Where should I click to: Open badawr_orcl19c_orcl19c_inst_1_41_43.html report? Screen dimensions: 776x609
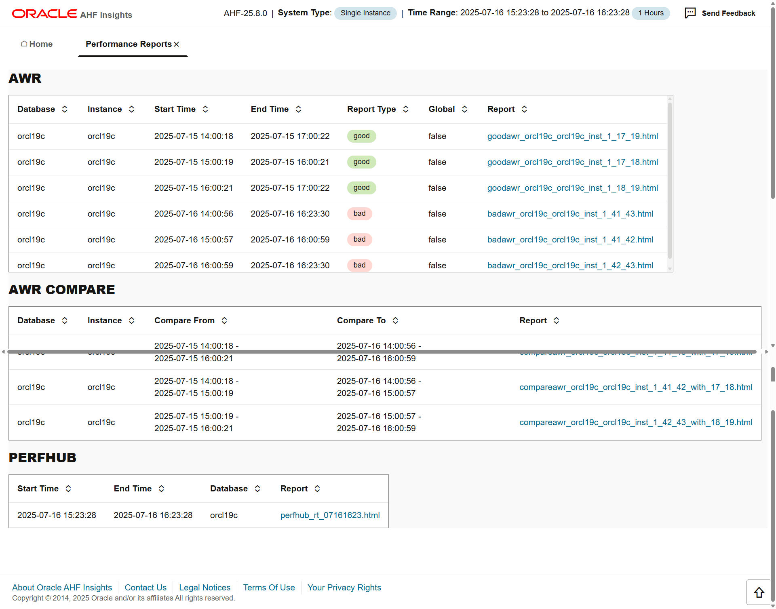(x=570, y=214)
